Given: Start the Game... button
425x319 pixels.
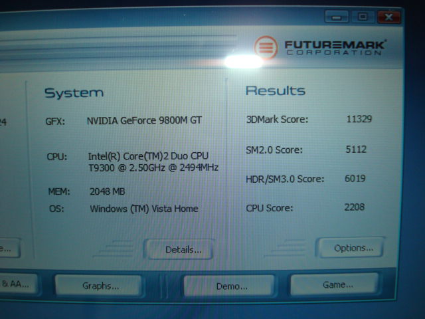Looking at the screenshot, I should pos(335,284).
